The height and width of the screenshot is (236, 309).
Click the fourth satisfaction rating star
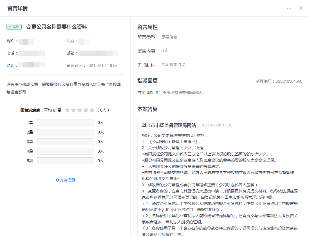click(x=86, y=110)
